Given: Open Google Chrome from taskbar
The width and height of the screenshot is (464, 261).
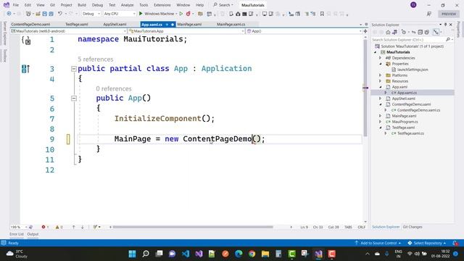Looking at the screenshot, I should pyautogui.click(x=252, y=254).
